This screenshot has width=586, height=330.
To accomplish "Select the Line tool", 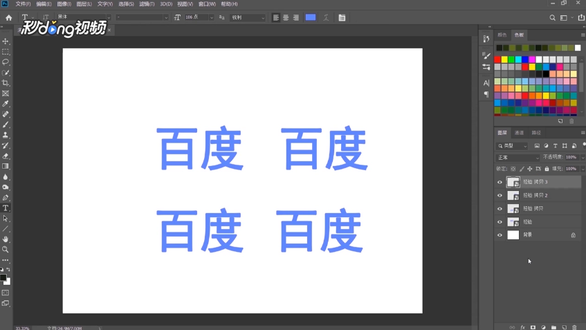I will (6, 229).
